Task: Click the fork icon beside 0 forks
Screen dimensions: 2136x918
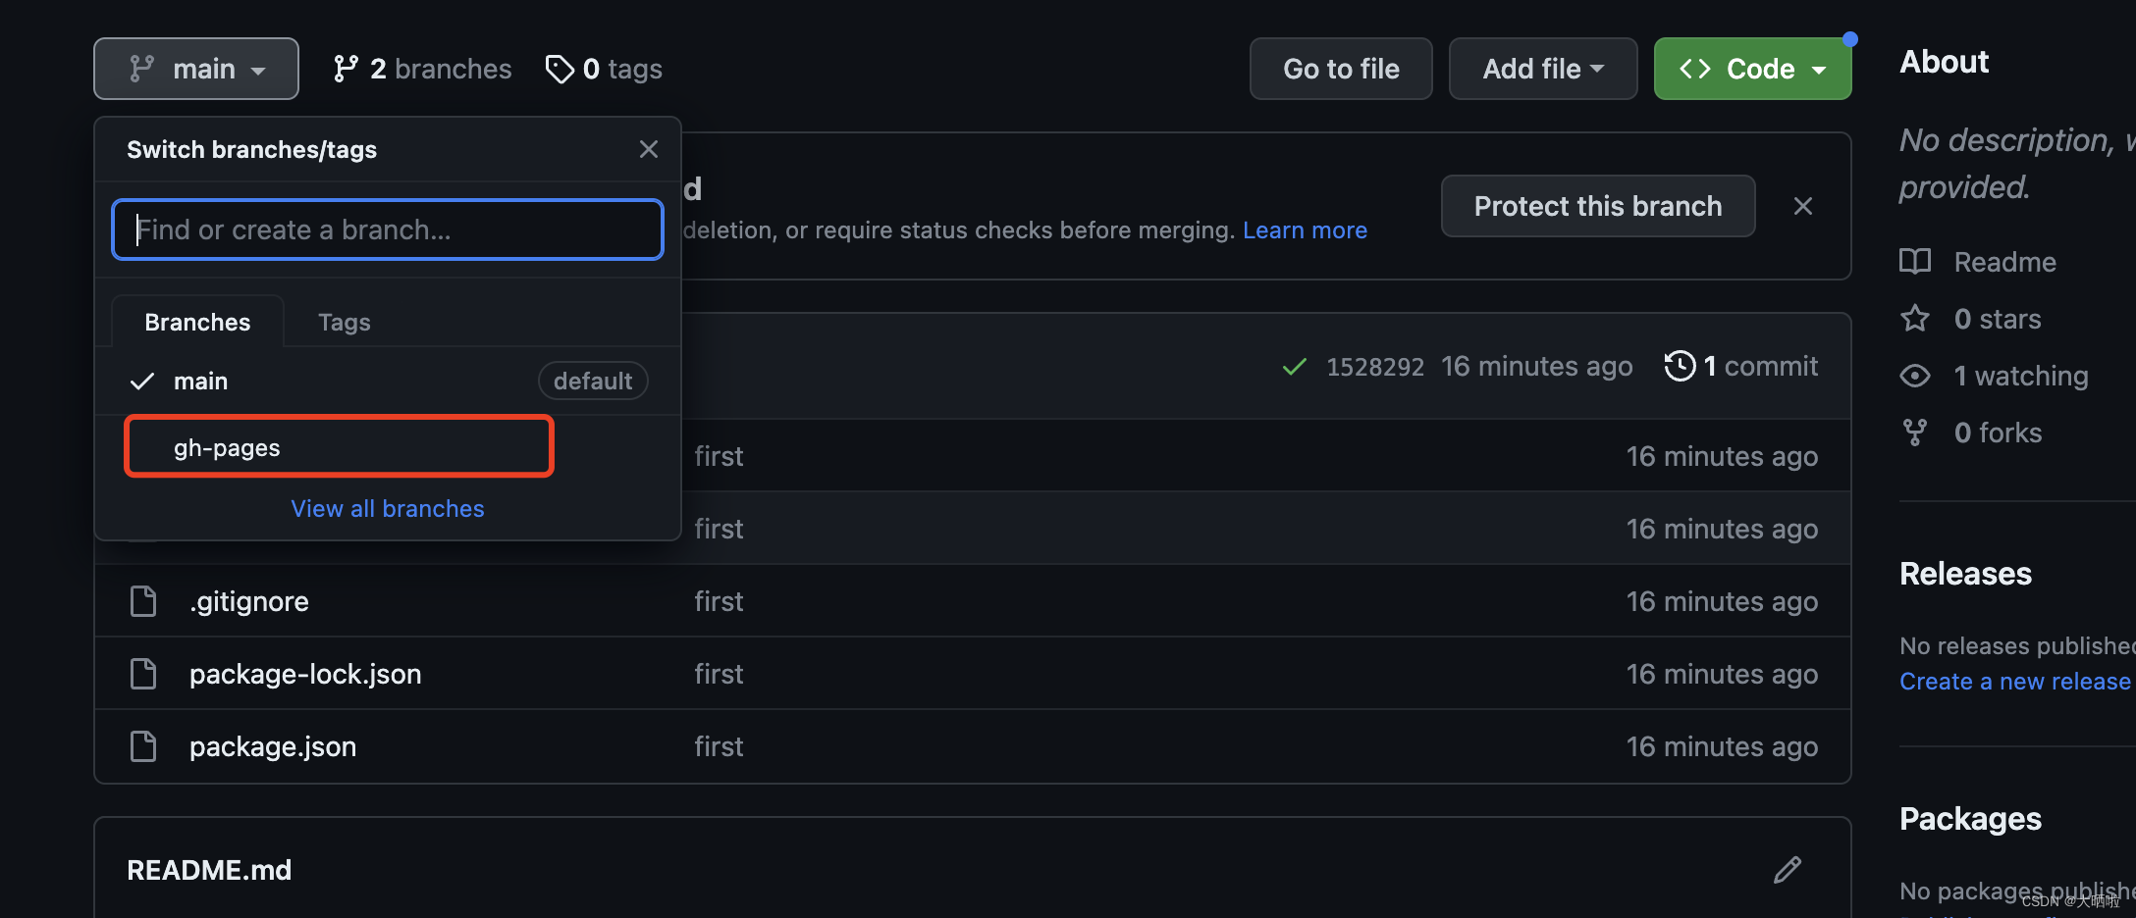Action: [1915, 433]
